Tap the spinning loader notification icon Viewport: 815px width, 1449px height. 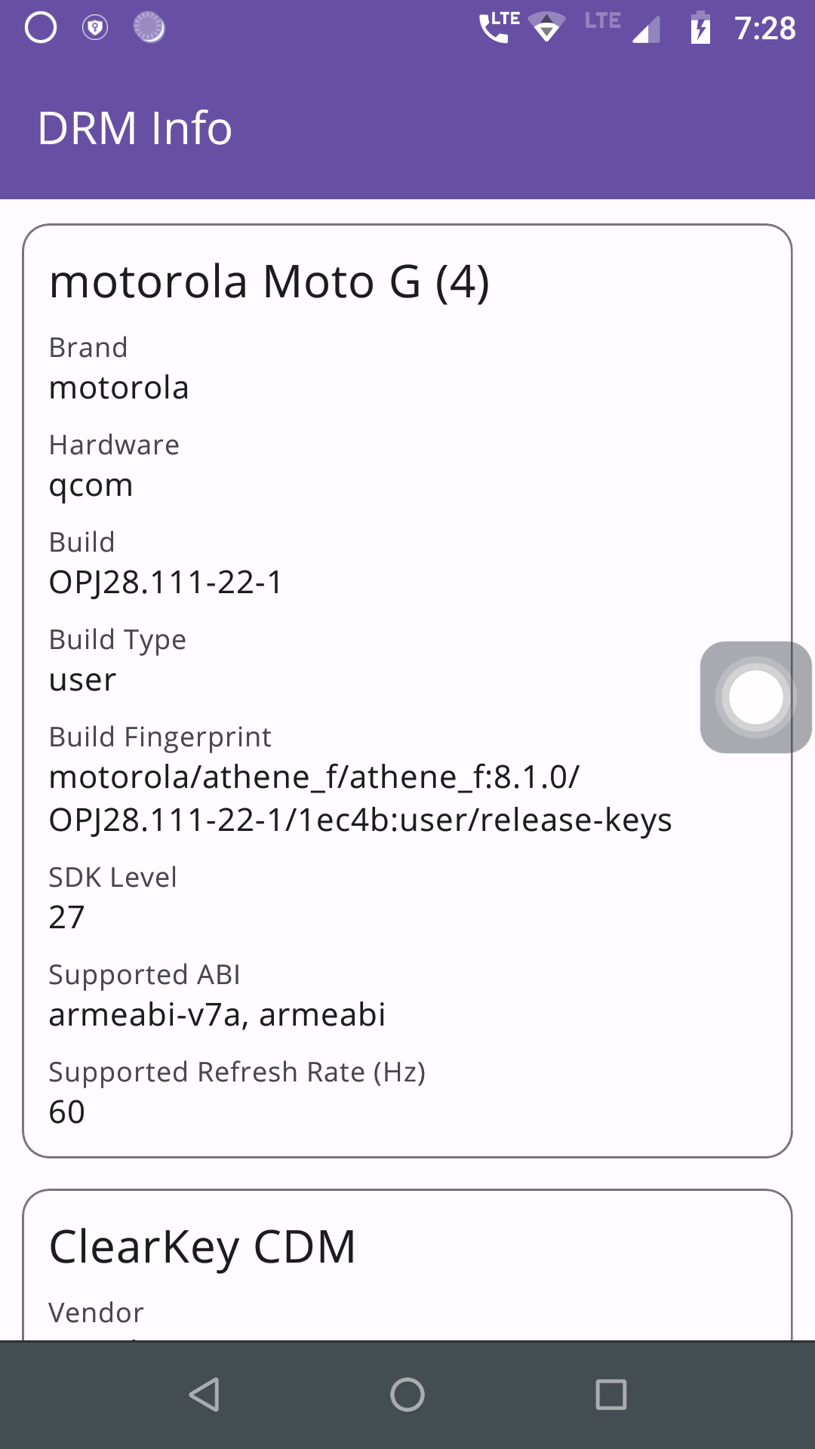pos(149,29)
